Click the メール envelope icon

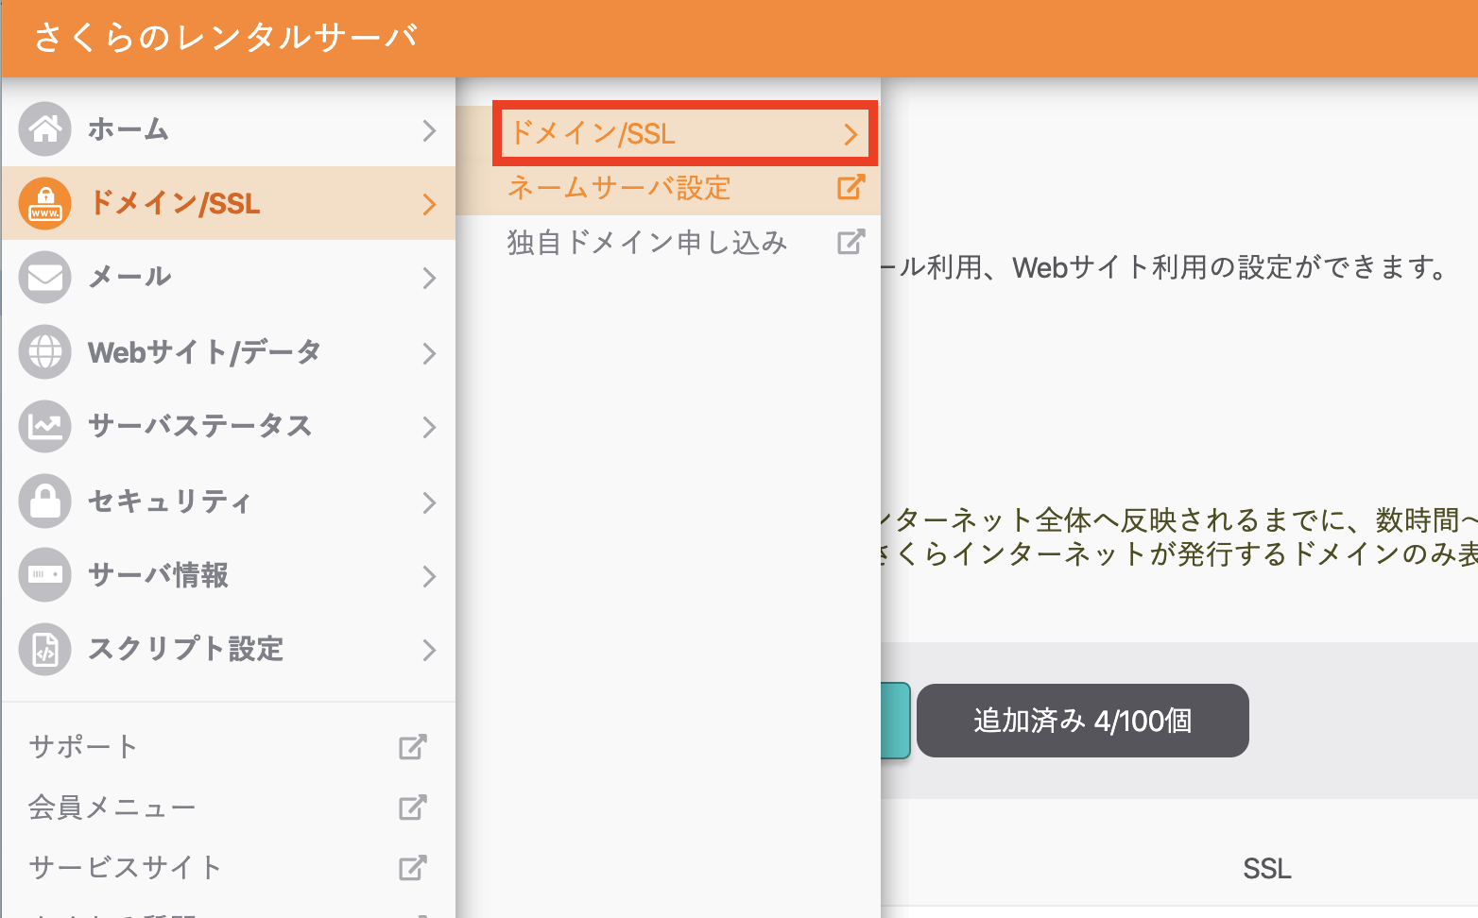(44, 277)
